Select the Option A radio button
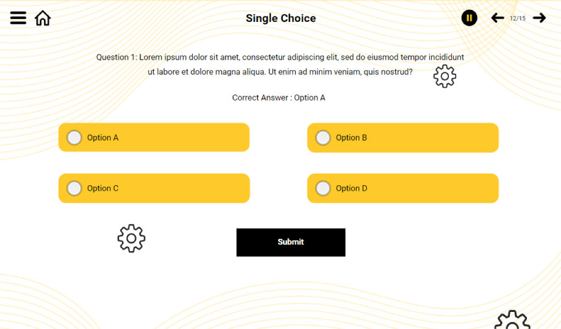Screen dimensions: 561x329 tap(74, 138)
